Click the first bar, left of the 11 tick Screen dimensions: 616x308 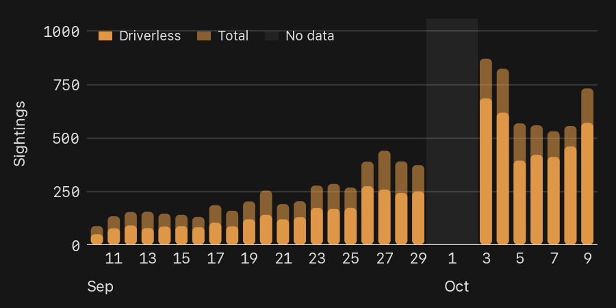coord(97,235)
